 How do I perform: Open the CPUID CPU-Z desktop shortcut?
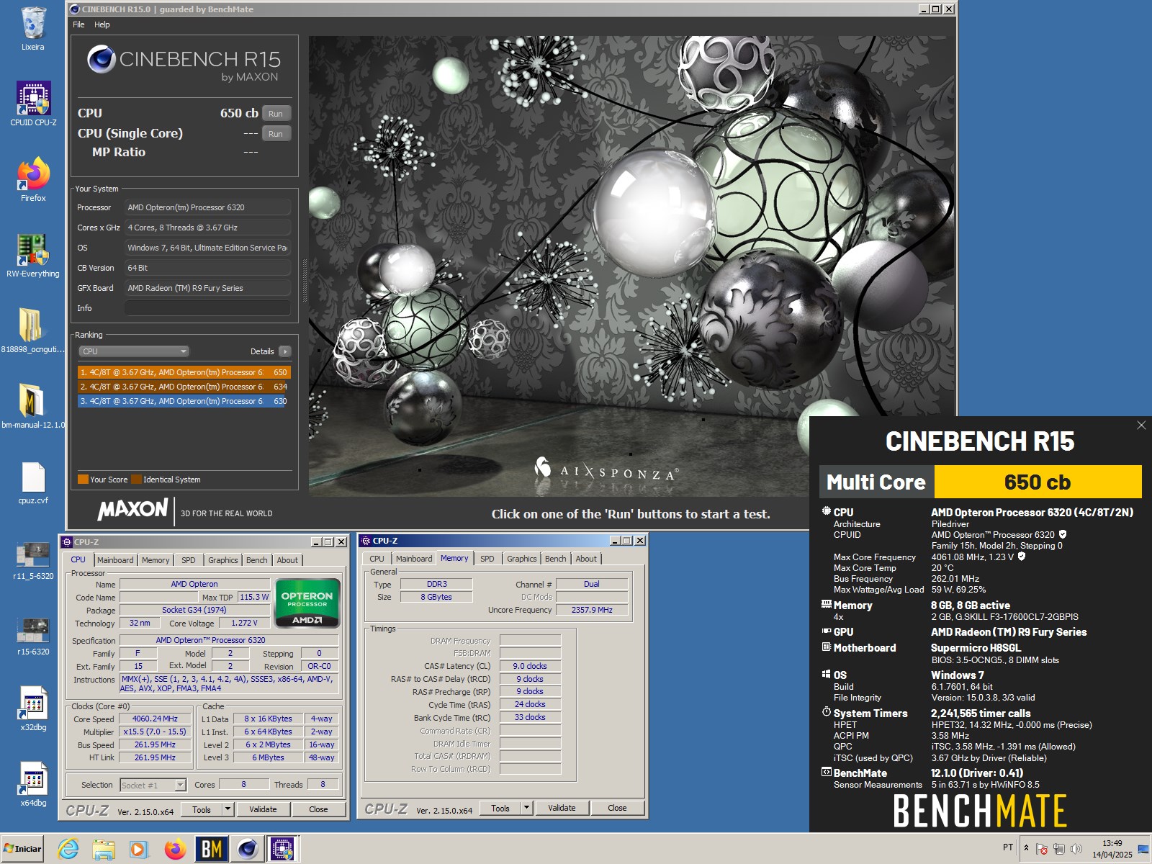(33, 104)
